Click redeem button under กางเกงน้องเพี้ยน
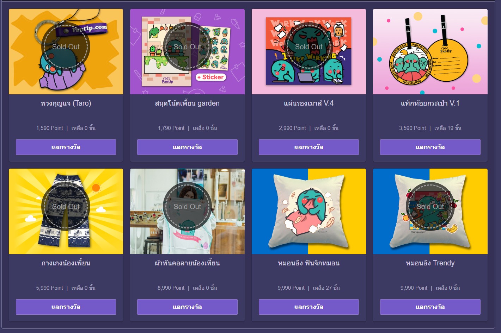The image size is (501, 333). tap(66, 307)
